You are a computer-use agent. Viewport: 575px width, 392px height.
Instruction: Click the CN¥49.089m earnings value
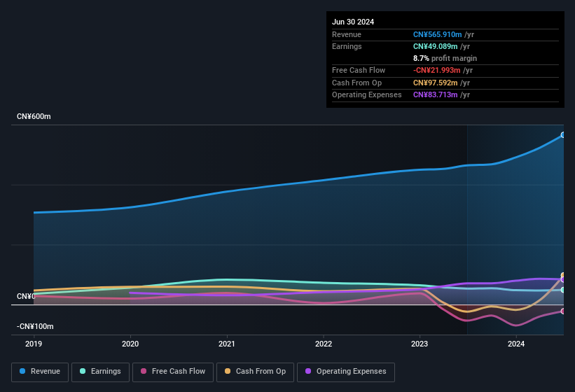[436, 46]
